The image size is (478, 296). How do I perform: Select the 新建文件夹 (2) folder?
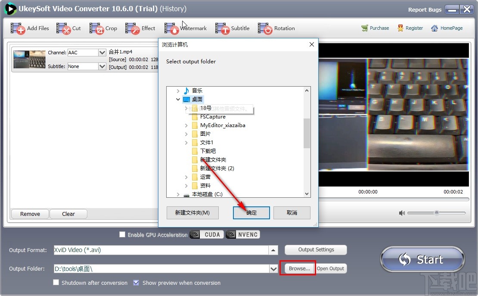217,168
